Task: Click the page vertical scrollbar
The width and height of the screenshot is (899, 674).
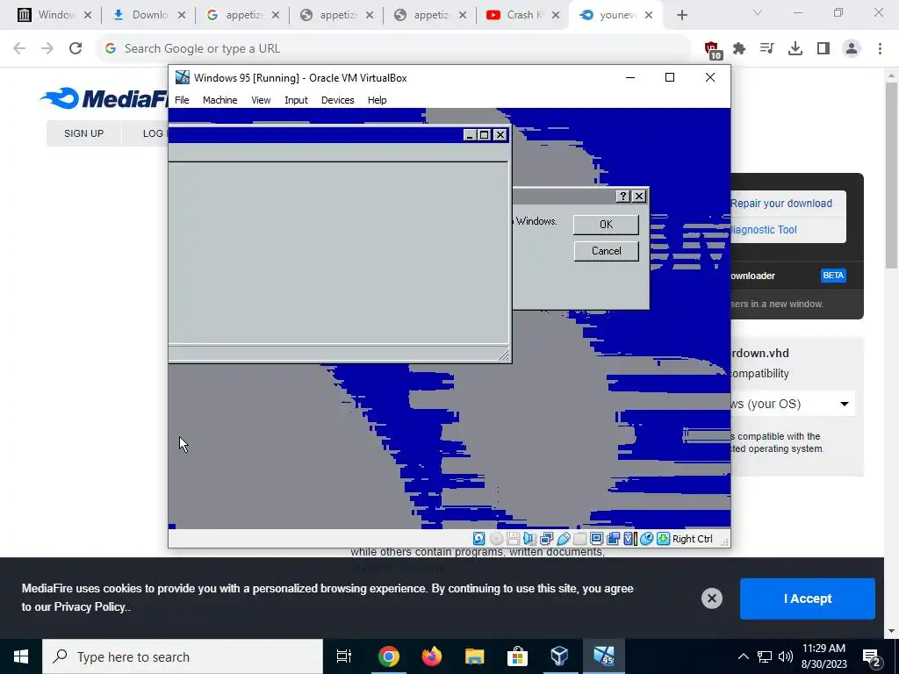Action: coord(891,177)
